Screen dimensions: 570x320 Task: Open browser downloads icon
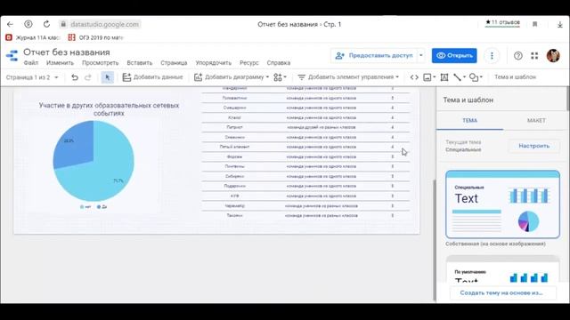pyautogui.click(x=560, y=24)
